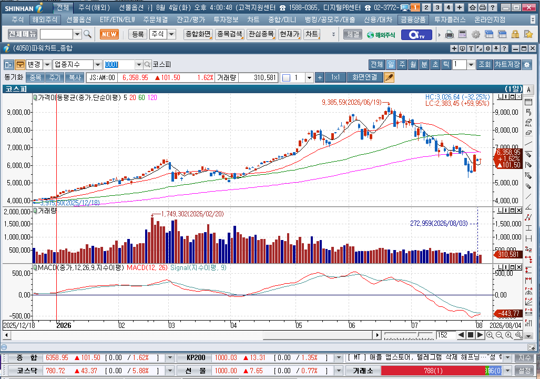This screenshot has width=540, height=379.
Task: Select 초 (second) period toggle
Action: tap(435, 65)
